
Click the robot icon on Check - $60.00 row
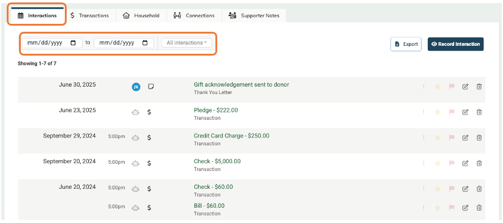pyautogui.click(x=136, y=189)
